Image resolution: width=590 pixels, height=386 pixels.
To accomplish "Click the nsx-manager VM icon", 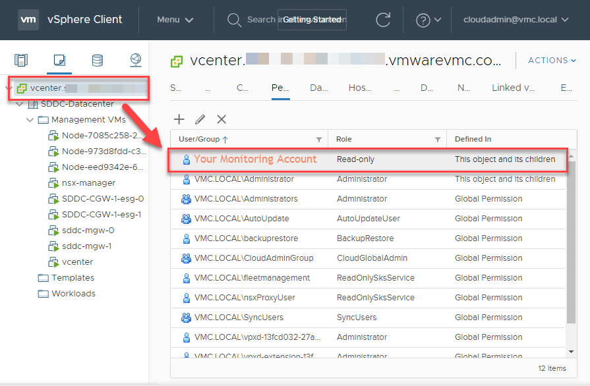I will [x=53, y=183].
